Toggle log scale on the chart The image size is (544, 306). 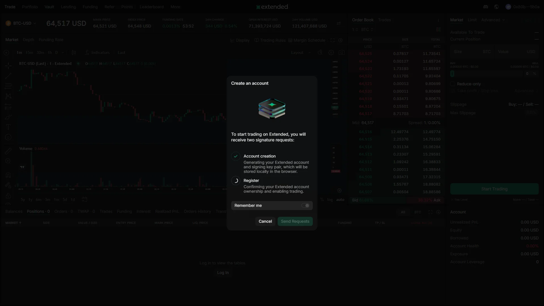click(x=330, y=200)
